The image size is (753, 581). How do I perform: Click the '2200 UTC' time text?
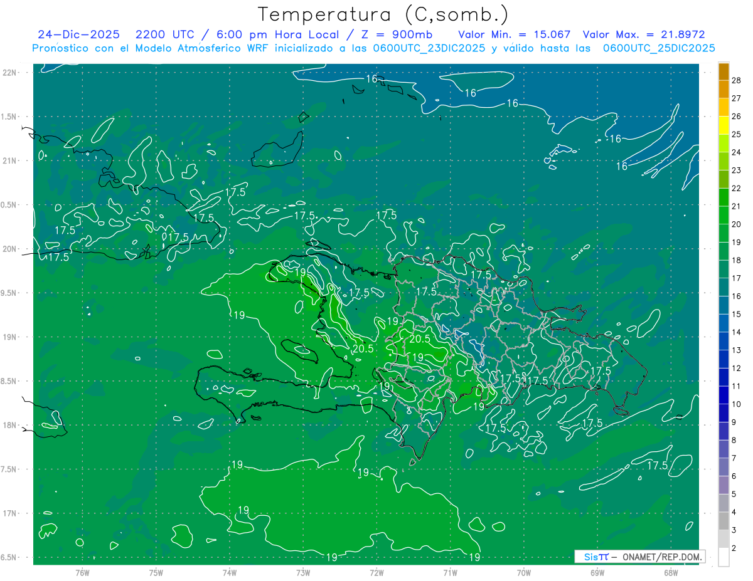click(166, 34)
